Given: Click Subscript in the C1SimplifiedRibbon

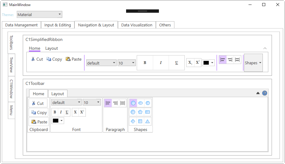Looking at the screenshot, I should click(190, 63).
